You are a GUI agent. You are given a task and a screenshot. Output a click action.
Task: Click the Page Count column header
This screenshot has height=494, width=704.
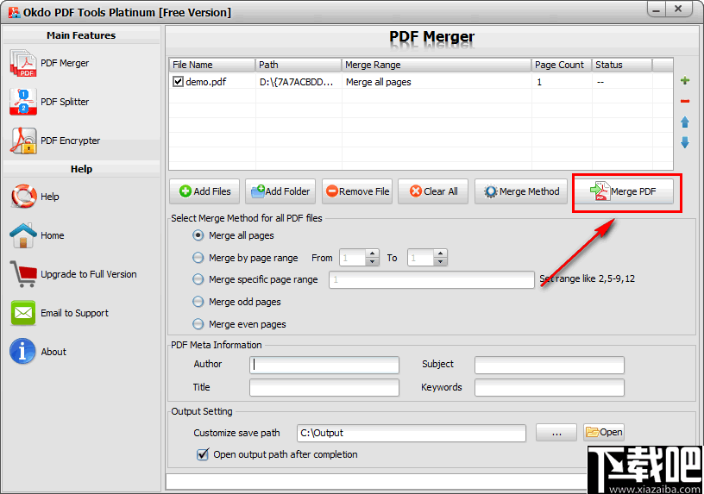tap(562, 65)
